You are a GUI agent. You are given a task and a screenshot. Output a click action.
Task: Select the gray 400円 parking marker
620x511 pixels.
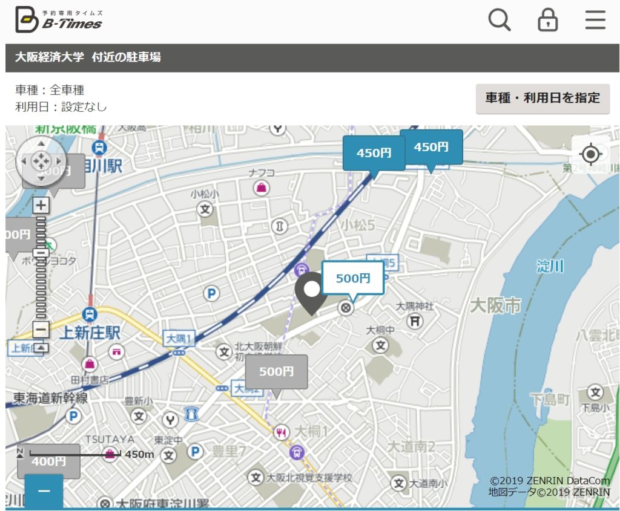[49, 461]
